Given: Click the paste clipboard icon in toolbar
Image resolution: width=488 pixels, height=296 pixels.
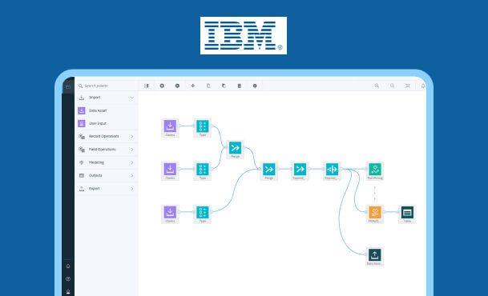Looking at the screenshot, I should 224,86.
